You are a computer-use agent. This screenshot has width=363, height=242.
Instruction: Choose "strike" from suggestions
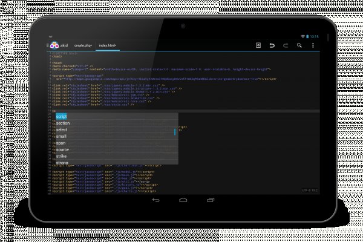point(62,156)
